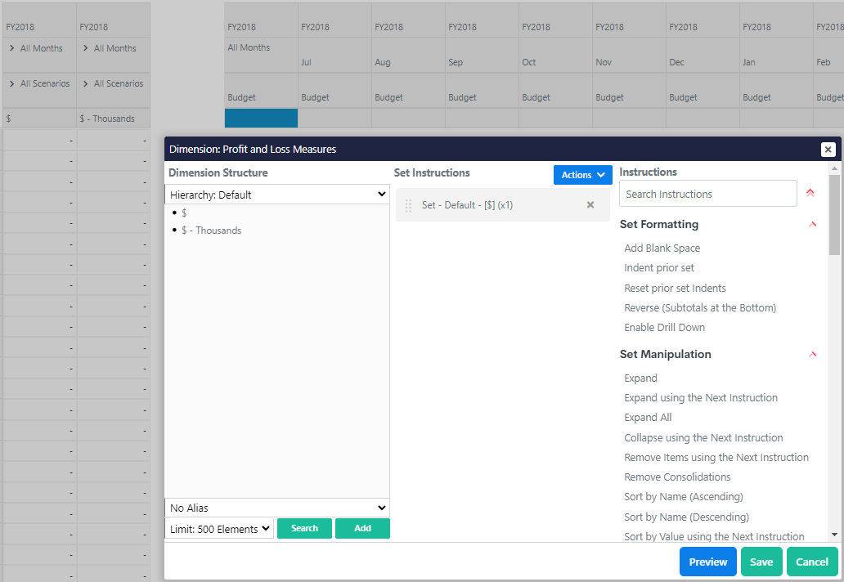Open the Hierarchy: Default dropdown
Viewport: 844px width, 582px height.
click(x=276, y=194)
